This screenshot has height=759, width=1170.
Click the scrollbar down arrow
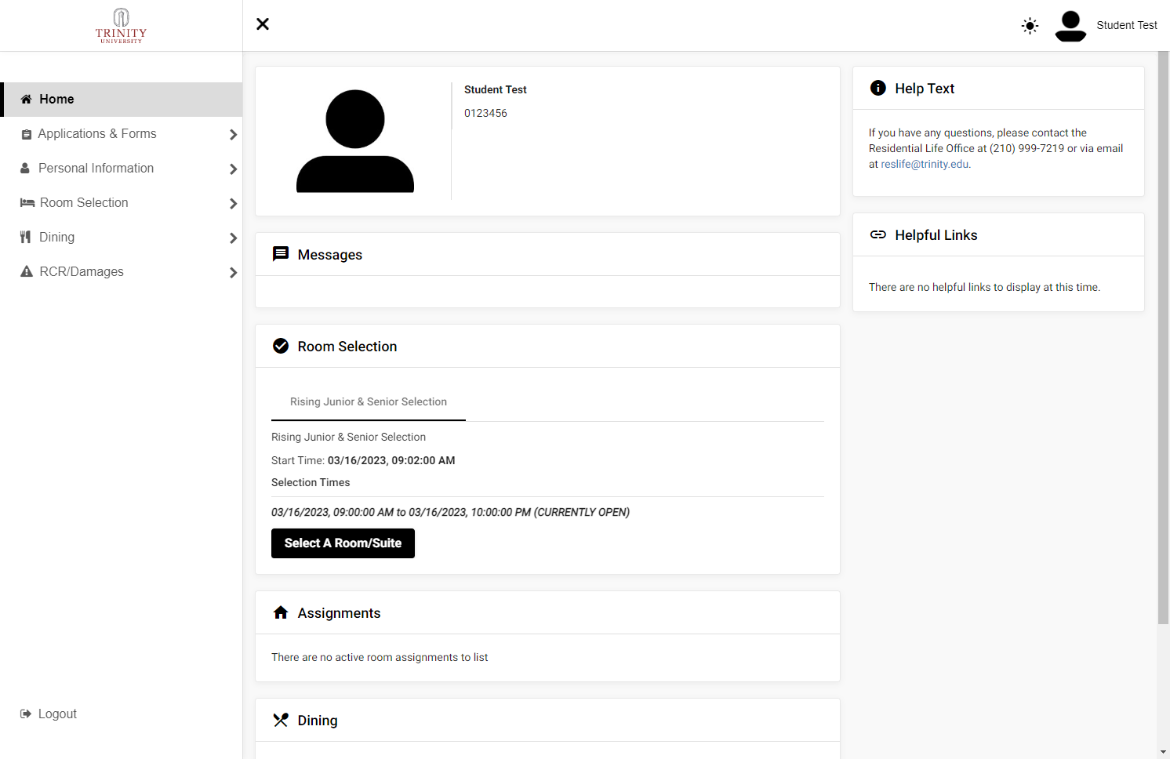pos(1163,752)
